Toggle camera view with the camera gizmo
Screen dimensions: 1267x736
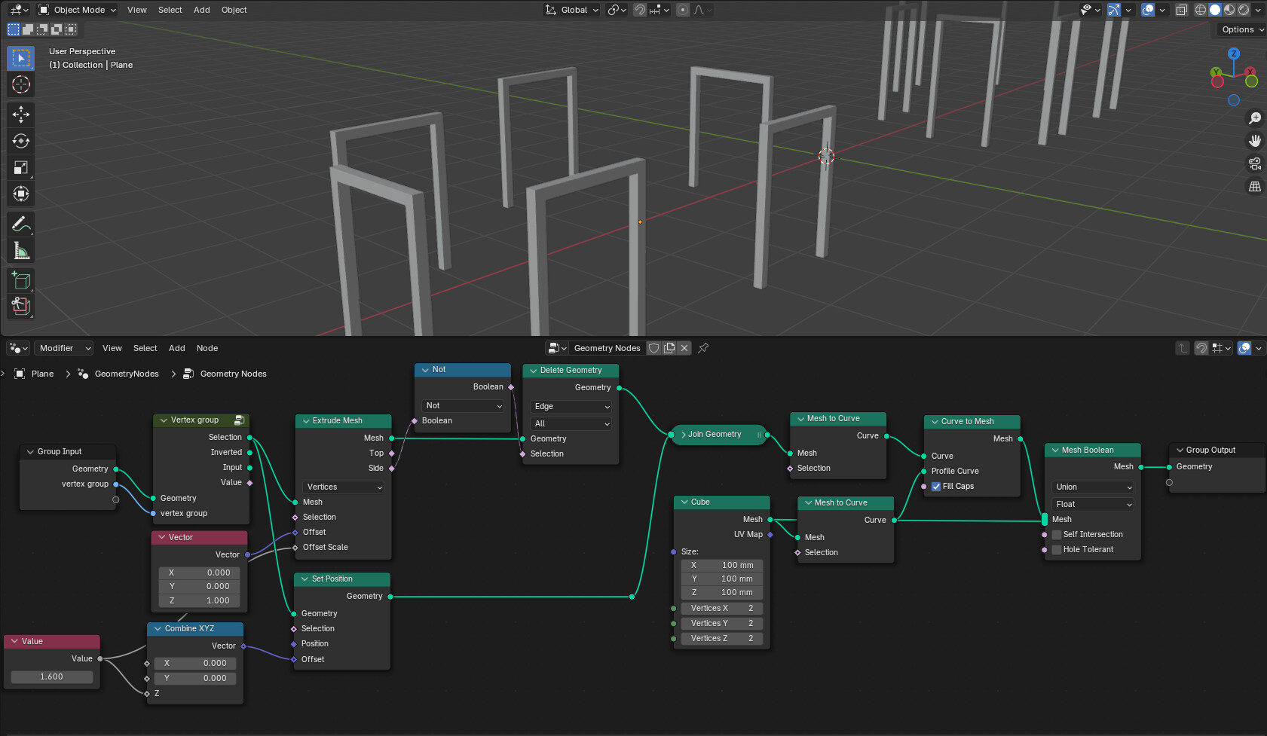point(1255,163)
